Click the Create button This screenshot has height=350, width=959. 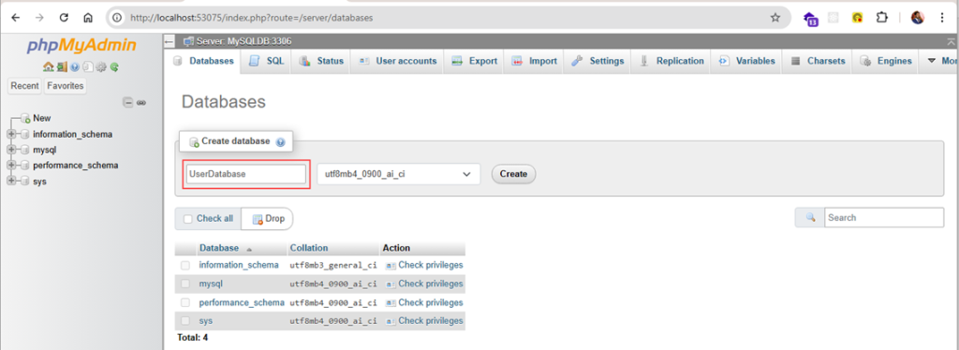[x=513, y=174]
